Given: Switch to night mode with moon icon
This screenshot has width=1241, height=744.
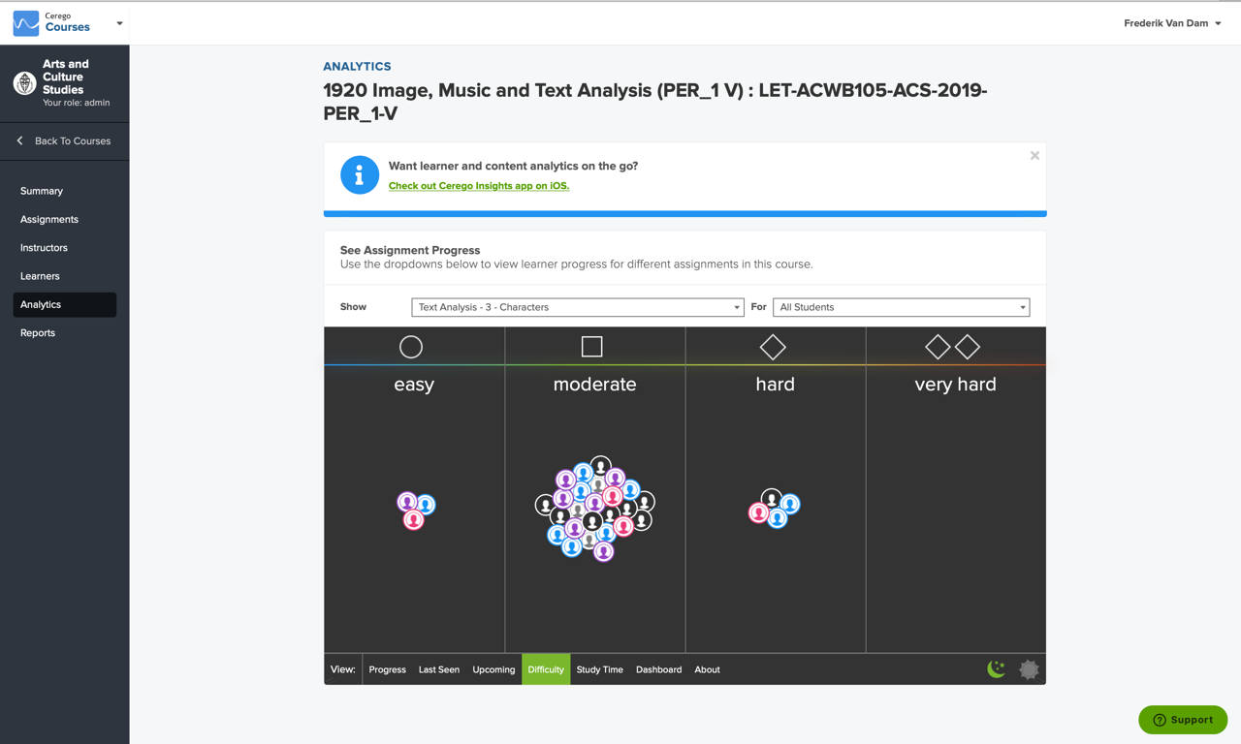Looking at the screenshot, I should [996, 669].
